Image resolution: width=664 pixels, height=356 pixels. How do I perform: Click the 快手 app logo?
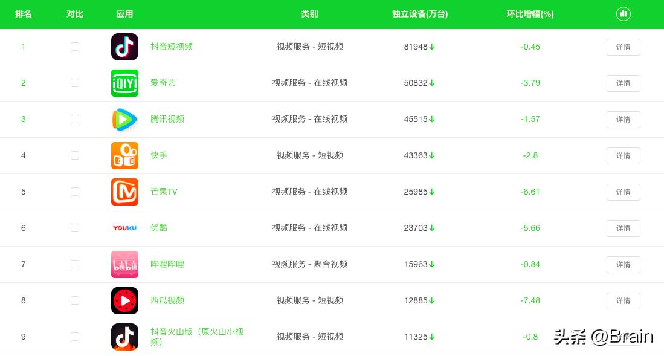point(124,155)
